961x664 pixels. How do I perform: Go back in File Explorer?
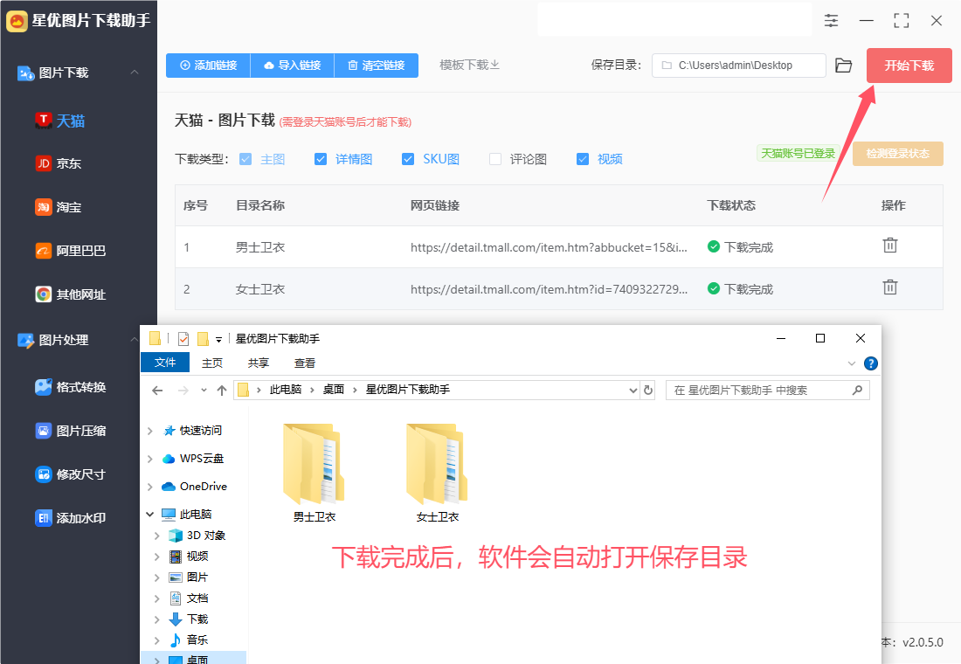(x=157, y=390)
